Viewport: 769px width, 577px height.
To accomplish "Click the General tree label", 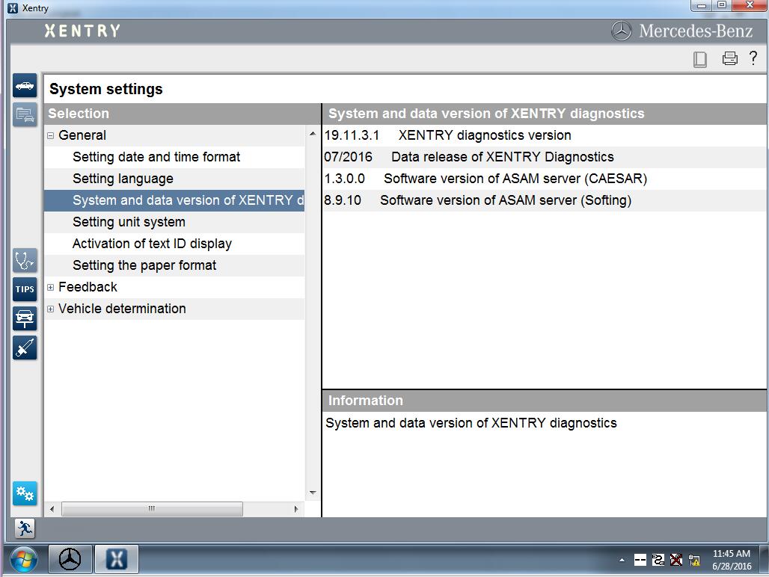I will tap(82, 135).
